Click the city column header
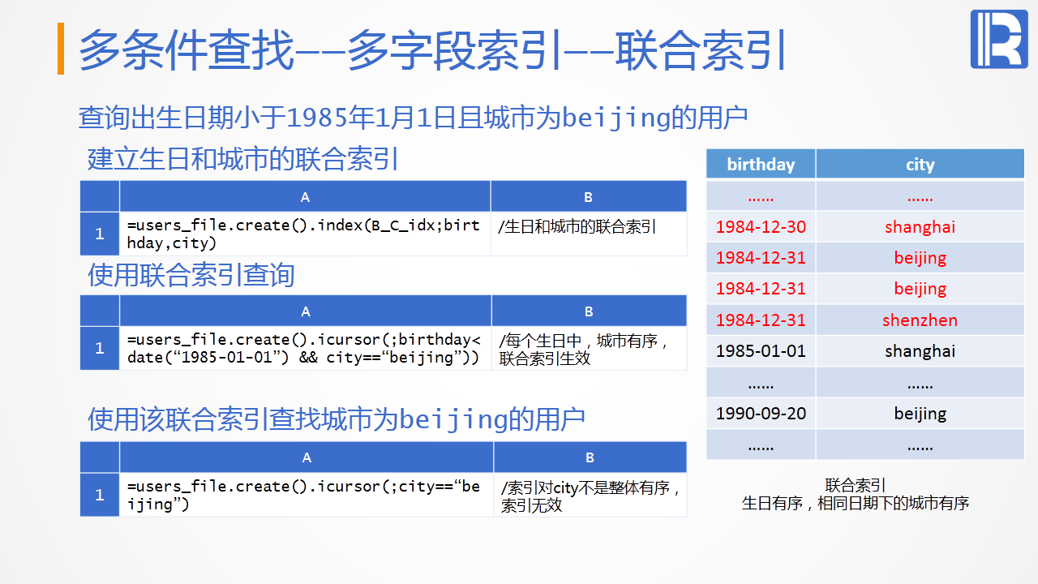Image resolution: width=1038 pixels, height=584 pixels. coord(920,164)
